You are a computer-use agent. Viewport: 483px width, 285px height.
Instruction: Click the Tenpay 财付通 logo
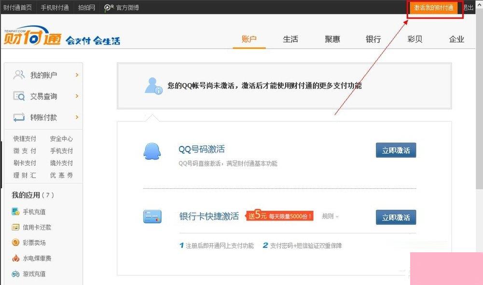32,35
